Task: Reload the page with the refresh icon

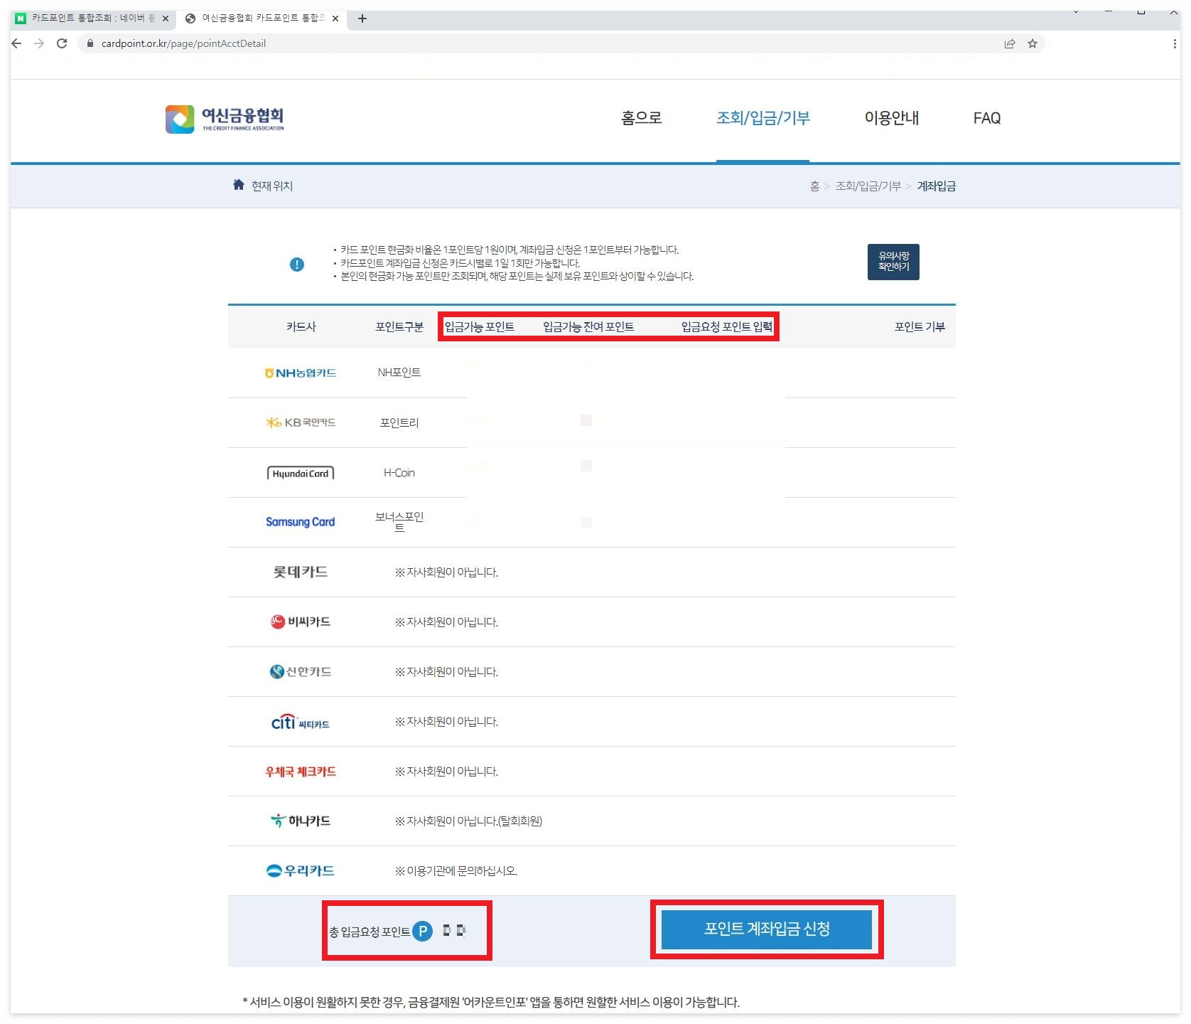Action: pyautogui.click(x=62, y=43)
